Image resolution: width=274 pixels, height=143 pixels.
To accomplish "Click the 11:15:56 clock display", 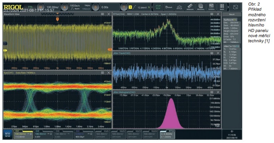I will pos(232,135).
